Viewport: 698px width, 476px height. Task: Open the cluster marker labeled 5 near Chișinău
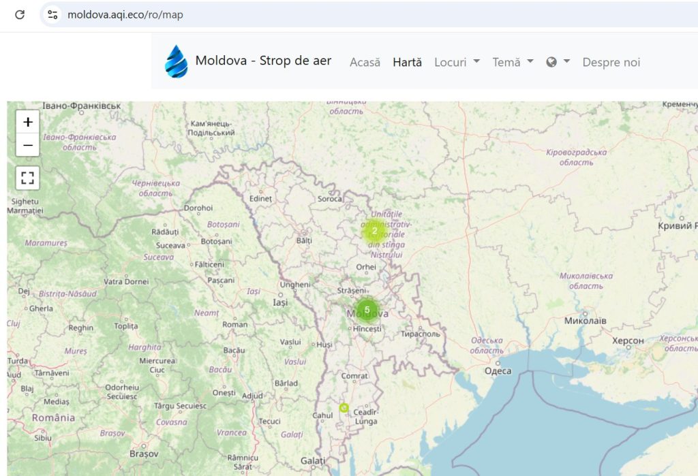point(367,308)
